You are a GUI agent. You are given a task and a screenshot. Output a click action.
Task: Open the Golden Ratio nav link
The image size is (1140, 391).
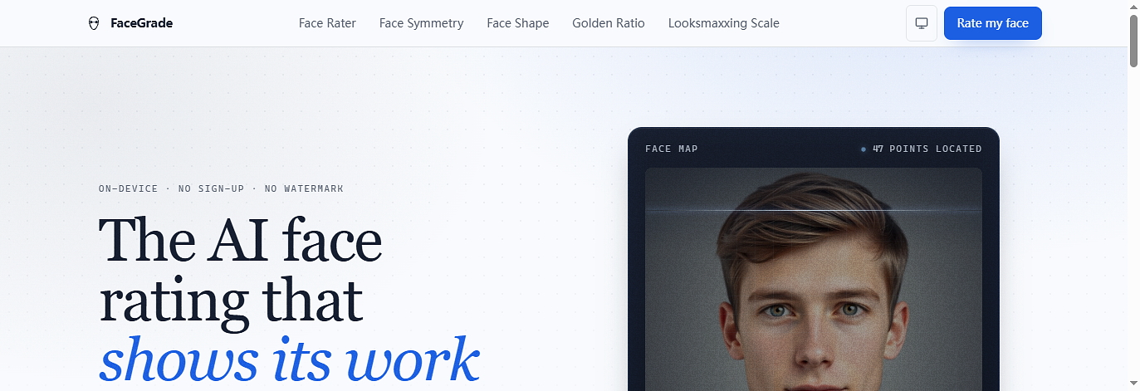pyautogui.click(x=609, y=23)
